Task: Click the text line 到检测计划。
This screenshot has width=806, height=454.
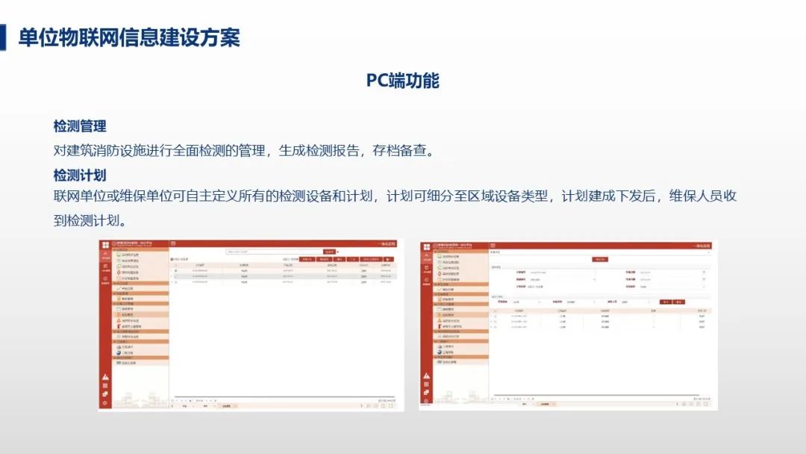Action: tap(90, 220)
